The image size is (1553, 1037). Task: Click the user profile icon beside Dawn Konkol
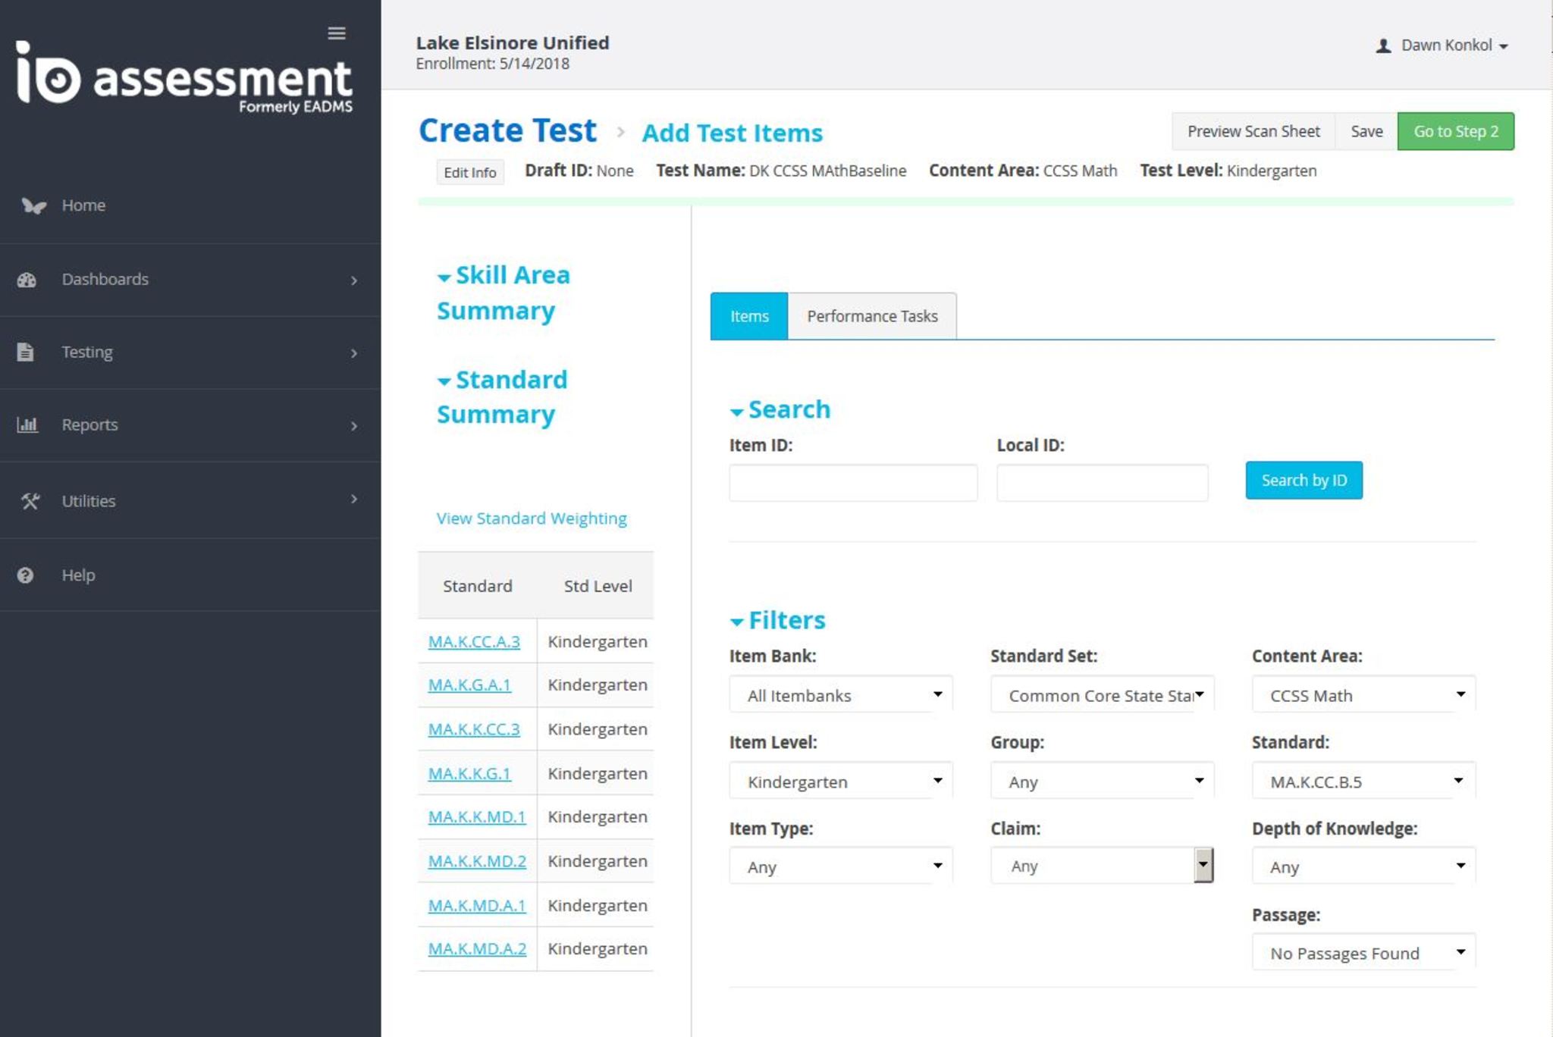click(1383, 46)
